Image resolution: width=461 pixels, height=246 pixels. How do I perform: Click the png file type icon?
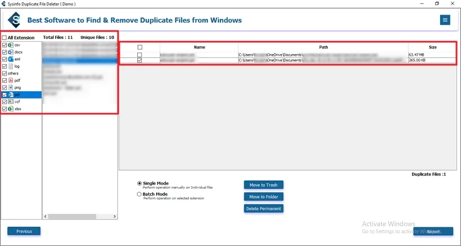pyautogui.click(x=11, y=87)
